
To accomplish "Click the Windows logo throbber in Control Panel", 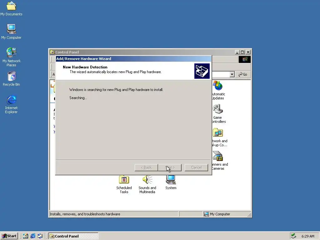I will (x=245, y=59).
